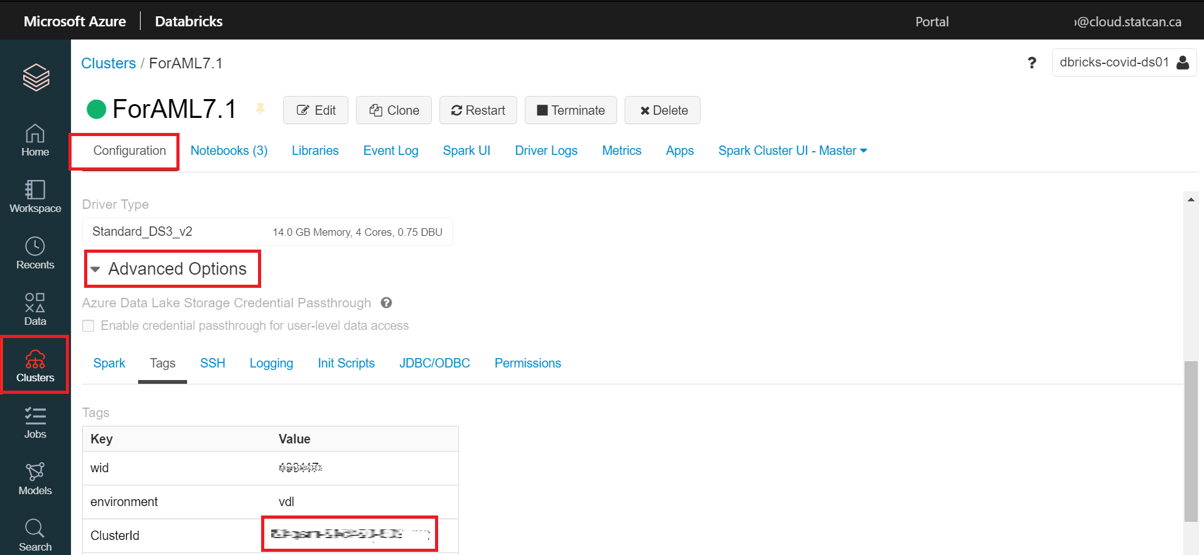
Task: Select the Standard_DS3_v2 driver type field
Action: pos(267,231)
